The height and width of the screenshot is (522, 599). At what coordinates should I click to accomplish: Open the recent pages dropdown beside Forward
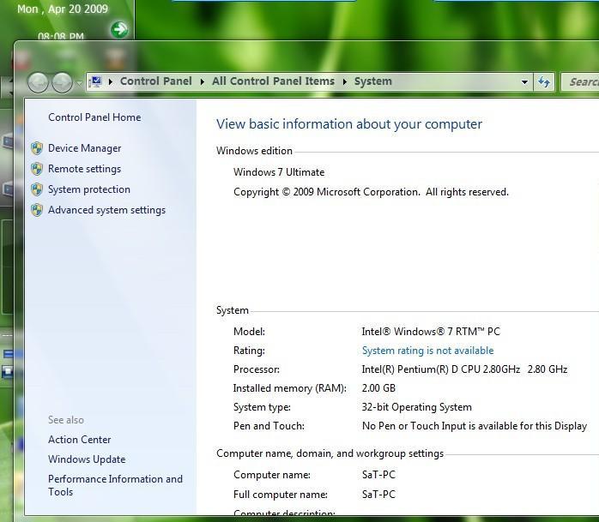(x=79, y=82)
